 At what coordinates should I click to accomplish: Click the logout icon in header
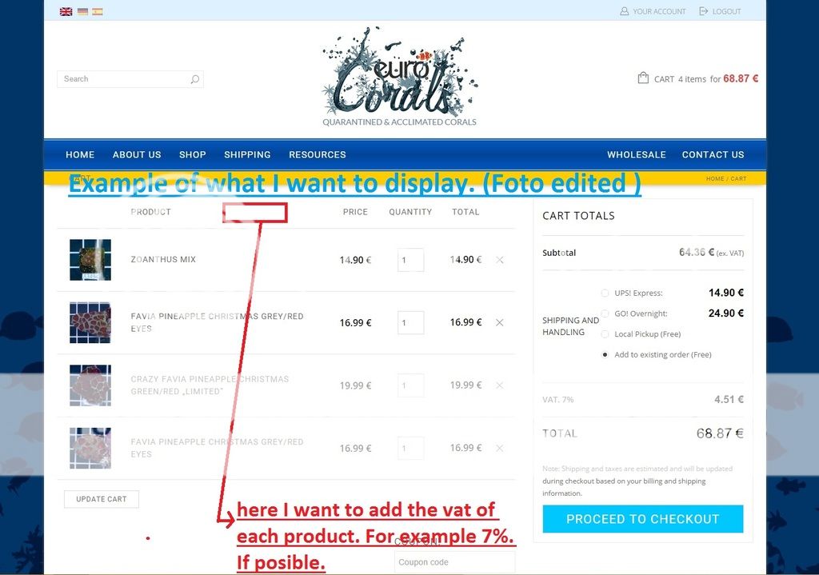[704, 11]
